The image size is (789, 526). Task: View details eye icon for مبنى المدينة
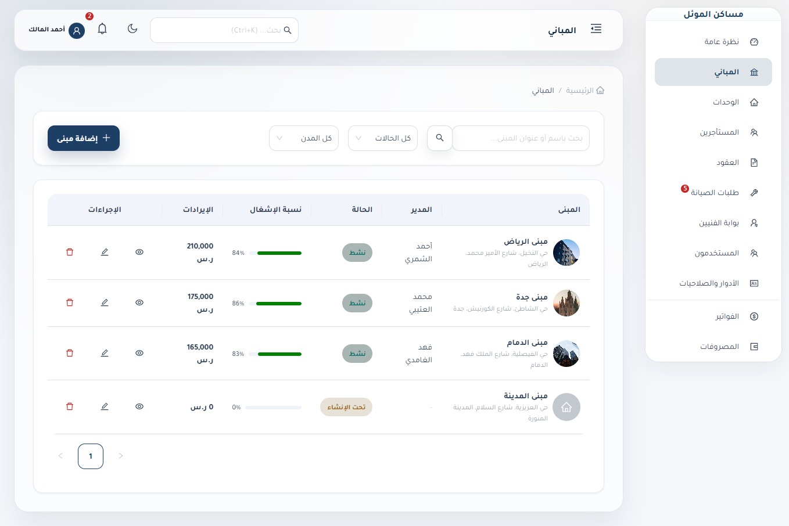coord(139,406)
